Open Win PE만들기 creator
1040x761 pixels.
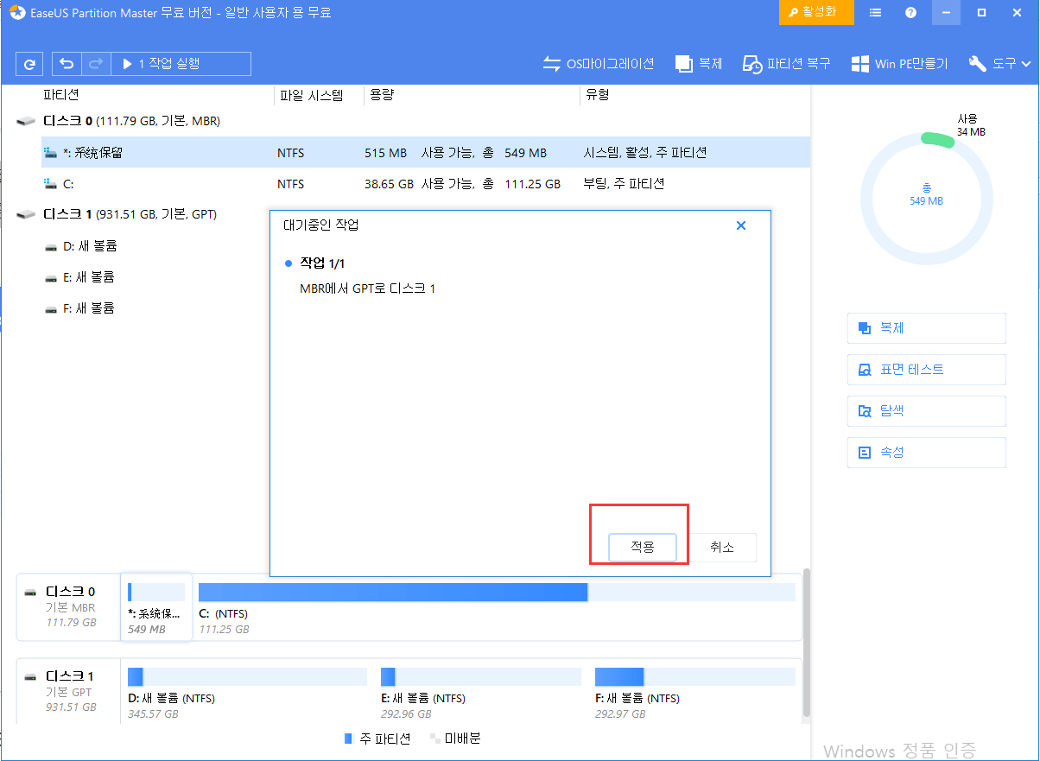point(899,64)
